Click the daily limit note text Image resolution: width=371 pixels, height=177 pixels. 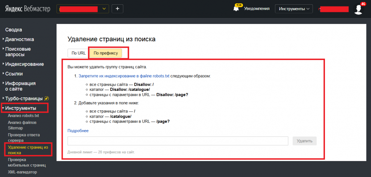(x=101, y=152)
